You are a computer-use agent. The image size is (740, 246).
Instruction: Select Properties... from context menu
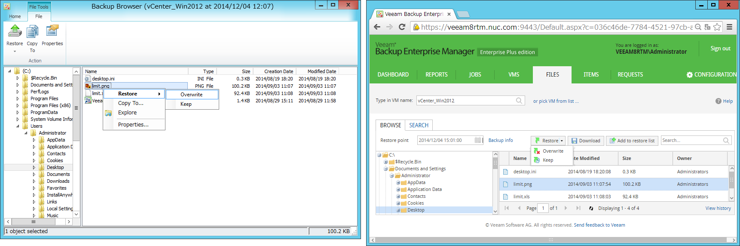click(x=134, y=125)
